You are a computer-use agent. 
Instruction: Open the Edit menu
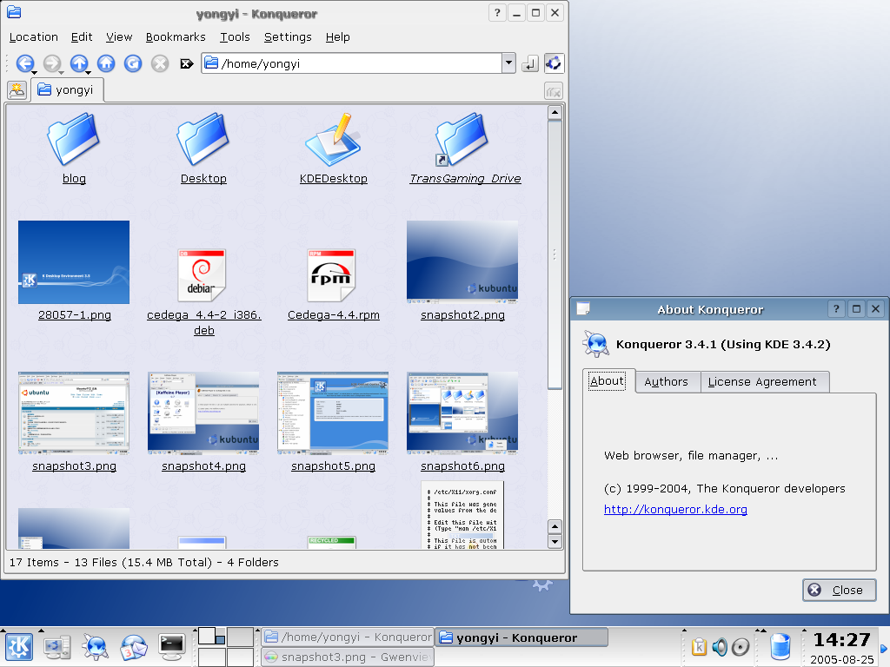82,36
